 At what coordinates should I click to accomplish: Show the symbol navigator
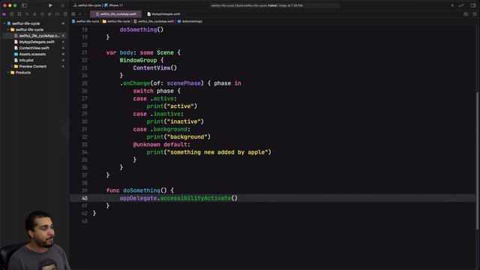[x=19, y=14]
